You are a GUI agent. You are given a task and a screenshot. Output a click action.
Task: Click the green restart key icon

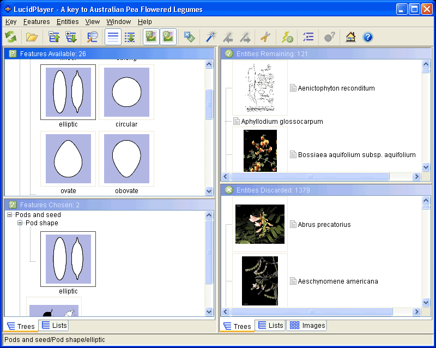click(11, 37)
